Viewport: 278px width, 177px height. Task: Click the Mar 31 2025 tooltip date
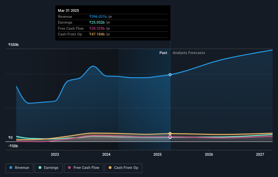click(x=68, y=10)
